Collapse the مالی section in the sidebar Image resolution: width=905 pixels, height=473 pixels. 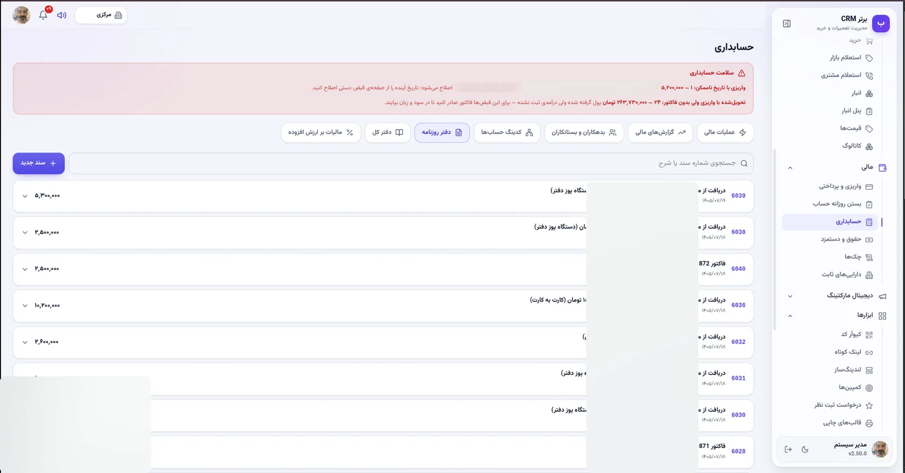790,167
